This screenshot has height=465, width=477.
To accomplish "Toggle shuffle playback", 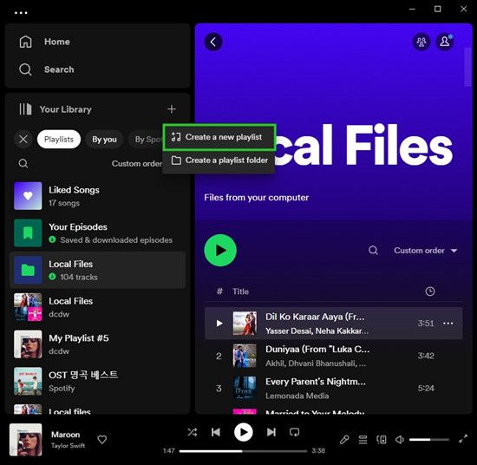I will pos(193,432).
